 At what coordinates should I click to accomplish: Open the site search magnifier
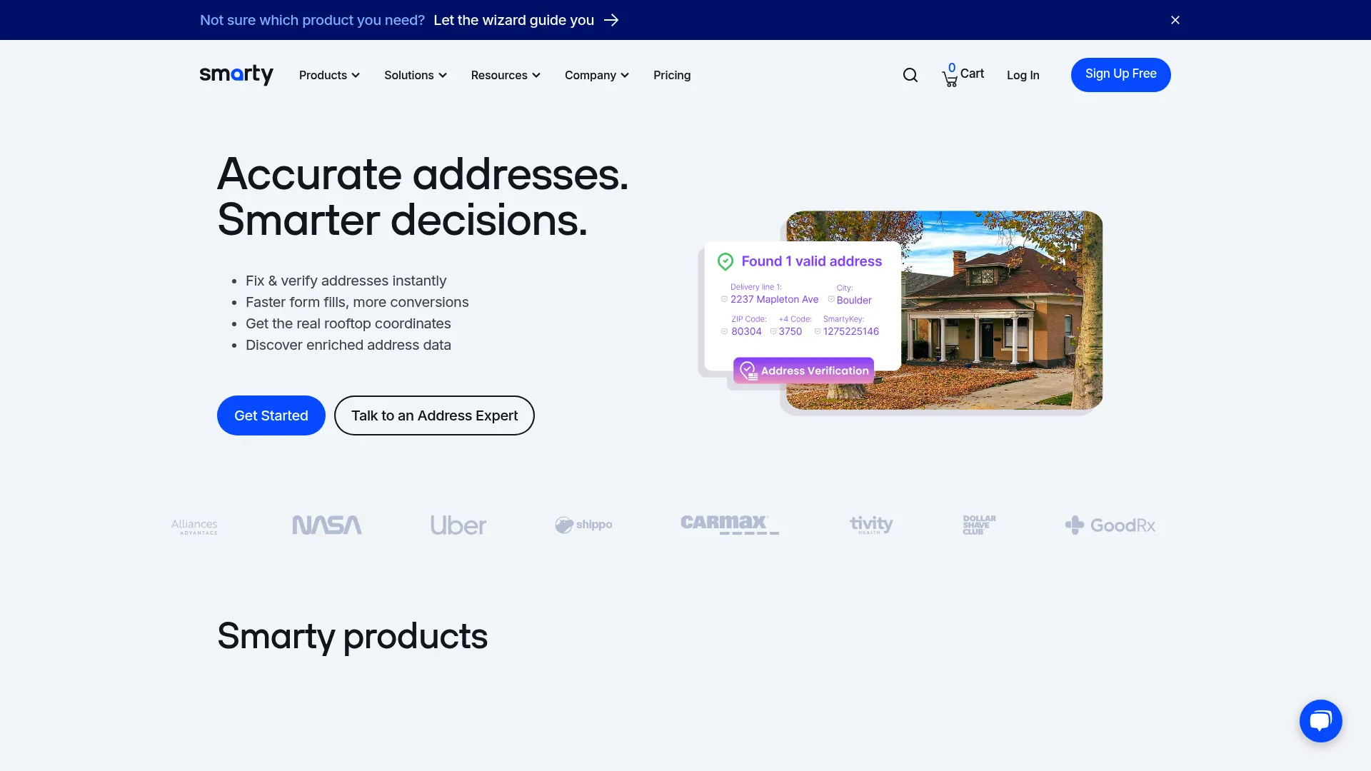(x=910, y=75)
